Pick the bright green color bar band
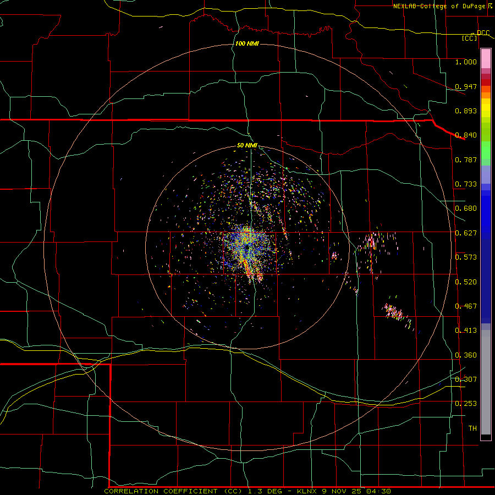Image resolution: width=495 pixels, height=495 pixels. pos(486,150)
